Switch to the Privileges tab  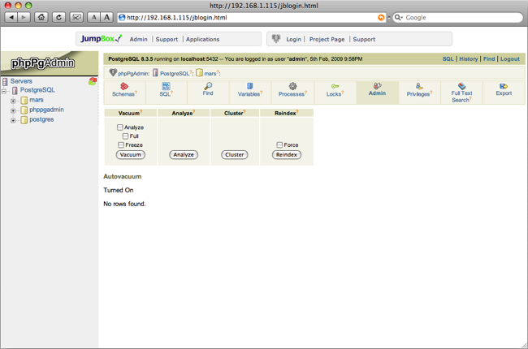pyautogui.click(x=419, y=92)
